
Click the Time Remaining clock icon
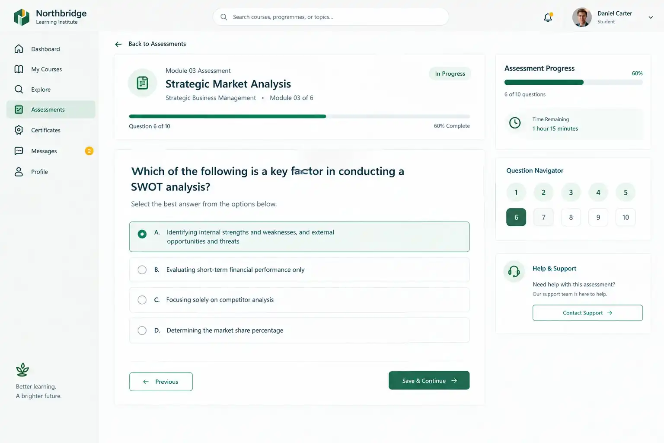(x=515, y=123)
